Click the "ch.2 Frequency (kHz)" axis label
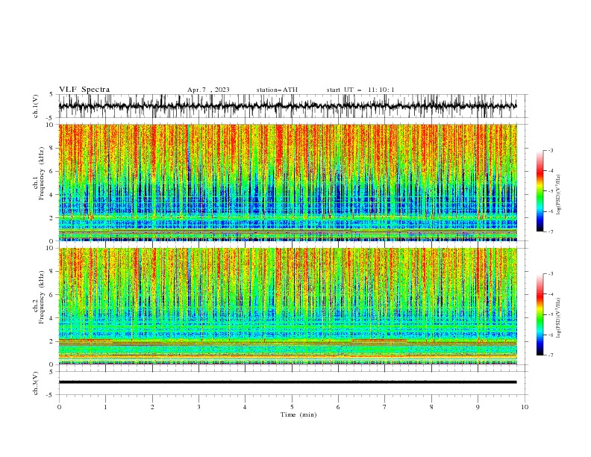The image size is (591, 457). coord(39,296)
